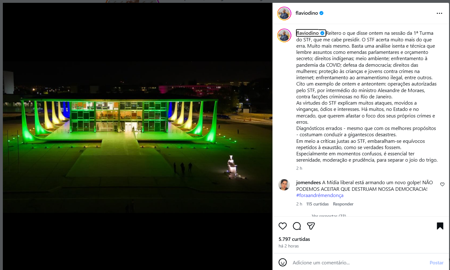Screen dimensions: 450x270
Task: Click the Postar button
Action: click(436, 263)
